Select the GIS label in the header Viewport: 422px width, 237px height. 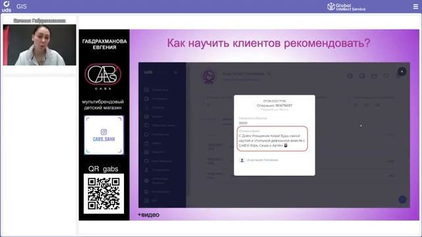coord(21,7)
